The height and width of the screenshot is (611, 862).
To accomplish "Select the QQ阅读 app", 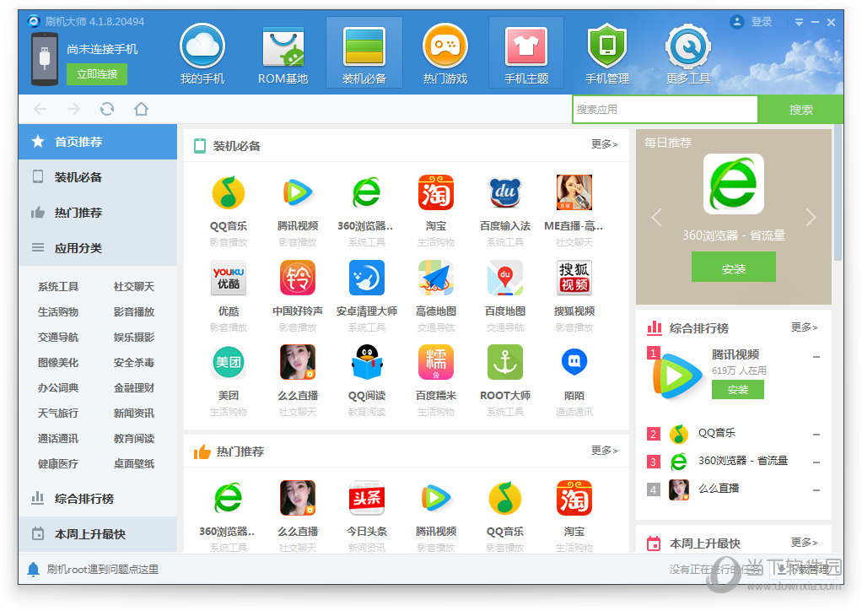I will [367, 362].
